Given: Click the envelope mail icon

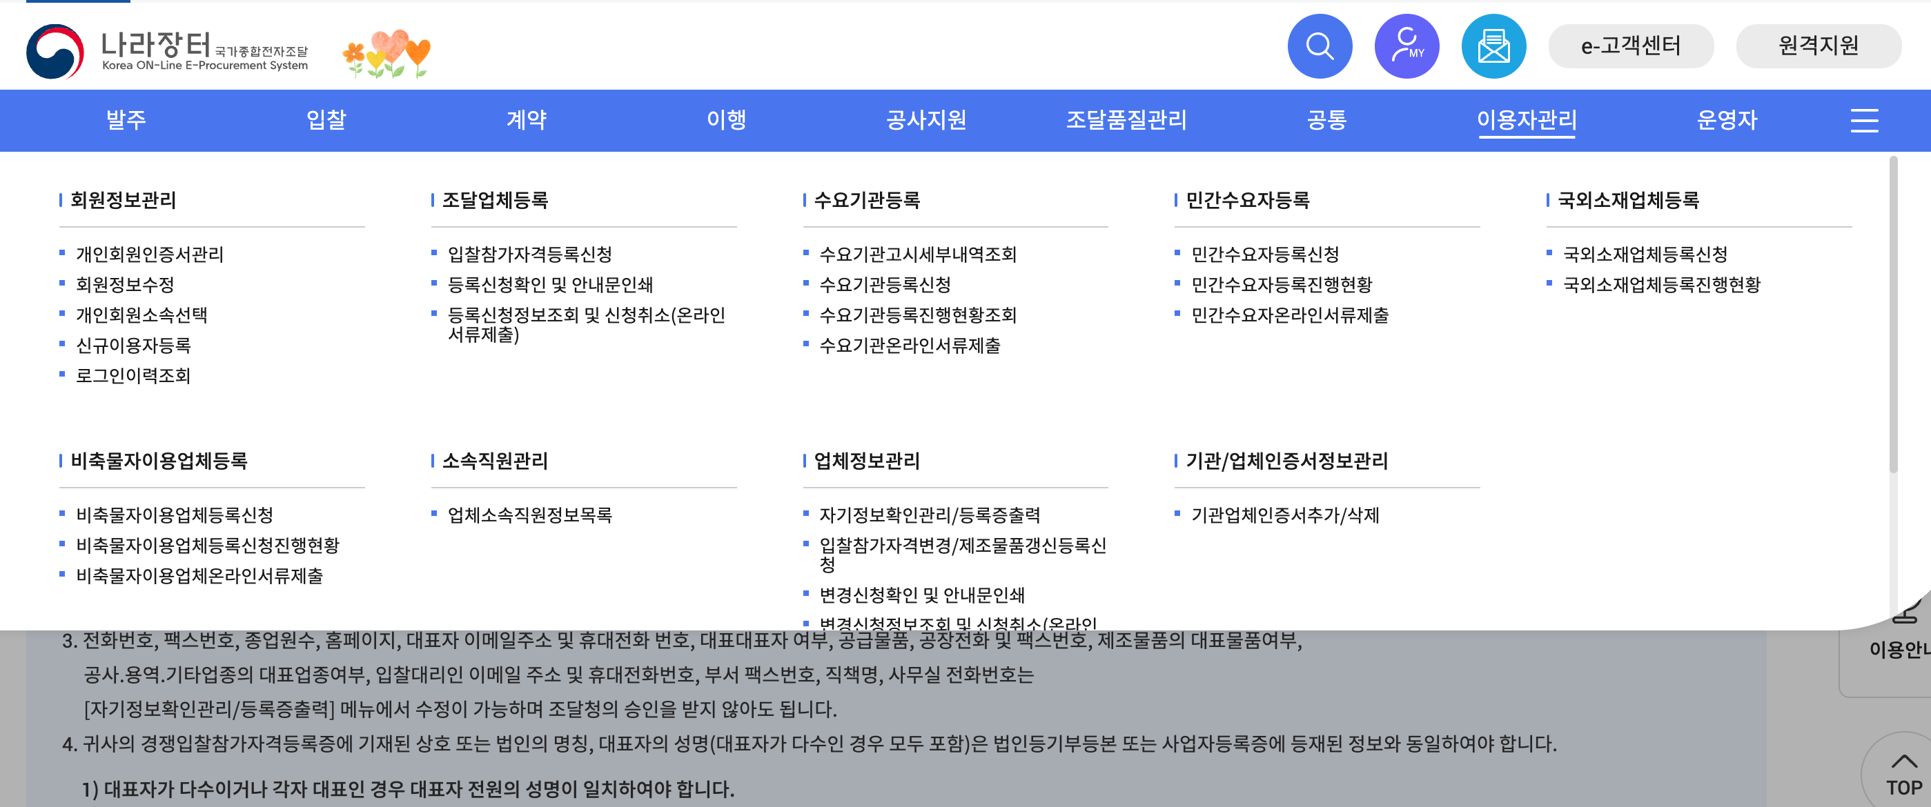Looking at the screenshot, I should [1493, 46].
